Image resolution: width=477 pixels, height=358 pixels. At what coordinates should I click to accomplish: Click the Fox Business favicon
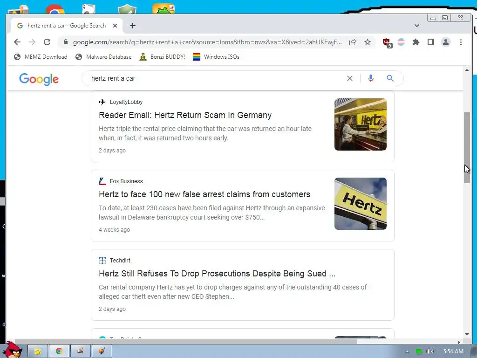pos(102,181)
